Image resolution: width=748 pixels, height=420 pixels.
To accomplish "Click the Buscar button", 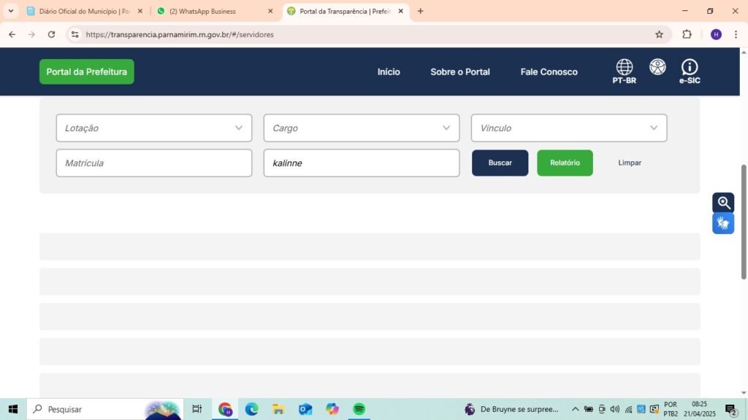I will 500,163.
